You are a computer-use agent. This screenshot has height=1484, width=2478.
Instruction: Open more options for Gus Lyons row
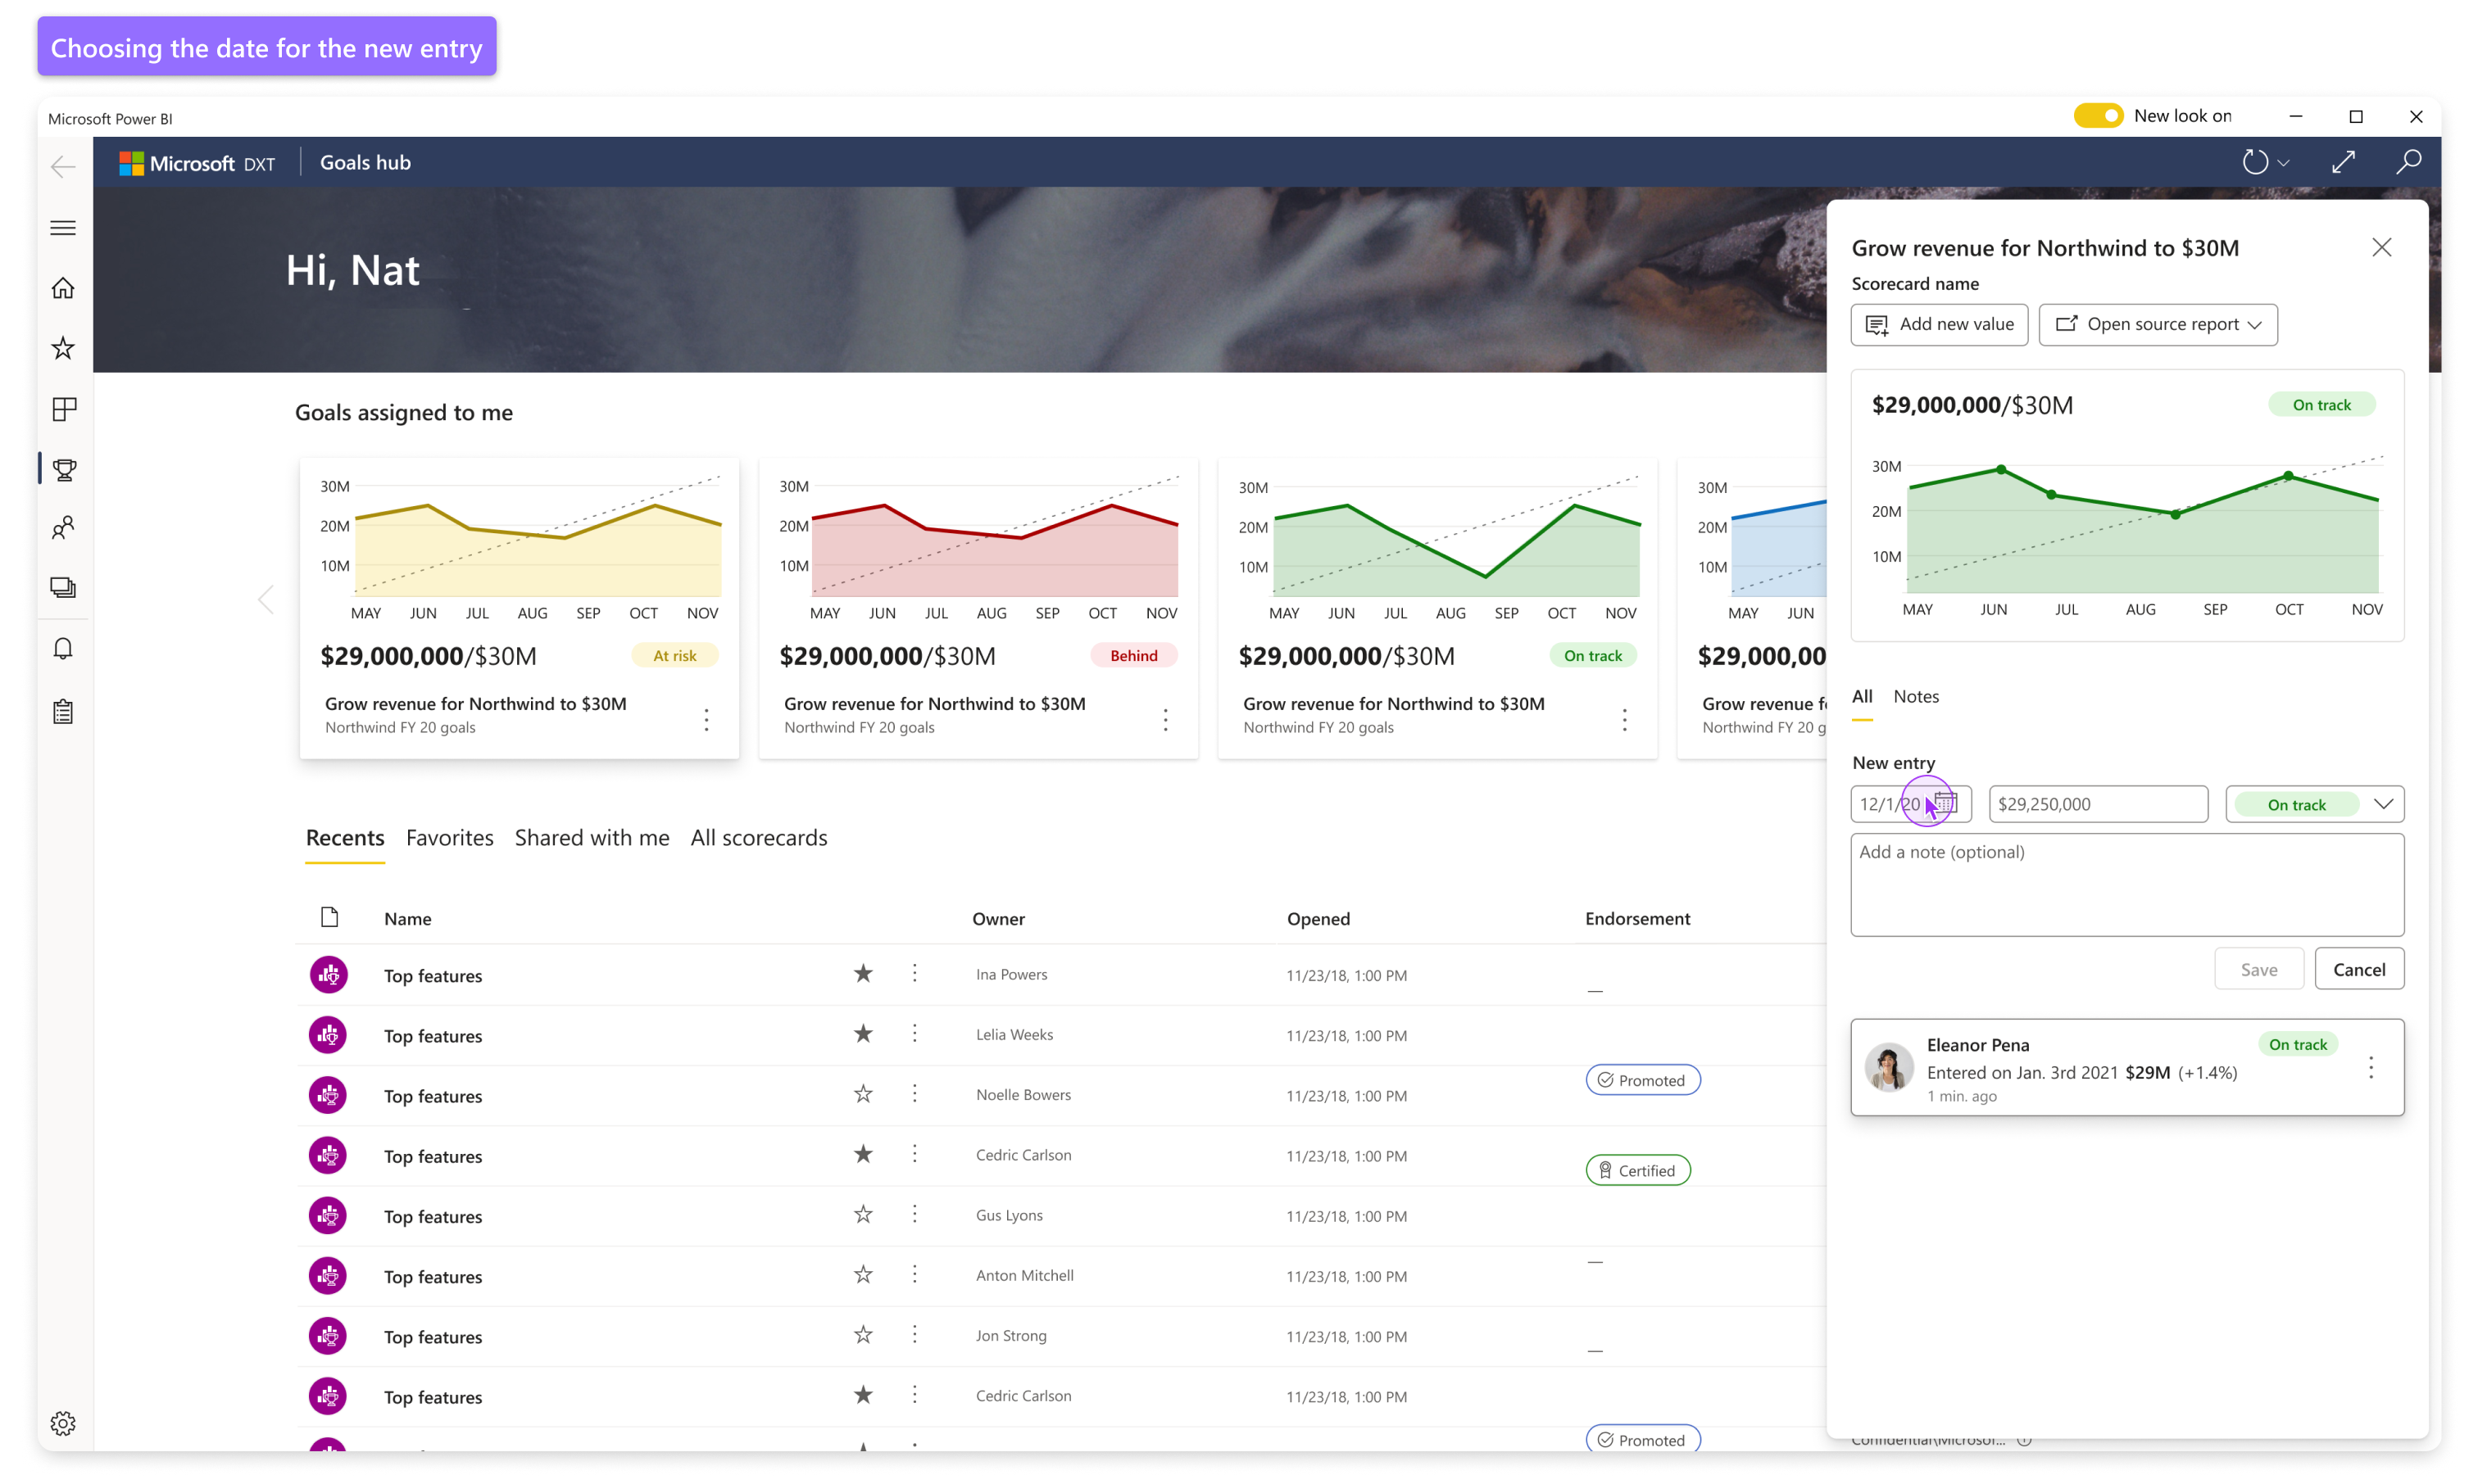pyautogui.click(x=914, y=1214)
